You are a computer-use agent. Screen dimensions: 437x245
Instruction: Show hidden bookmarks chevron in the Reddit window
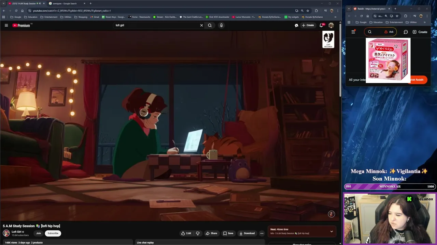point(424,22)
